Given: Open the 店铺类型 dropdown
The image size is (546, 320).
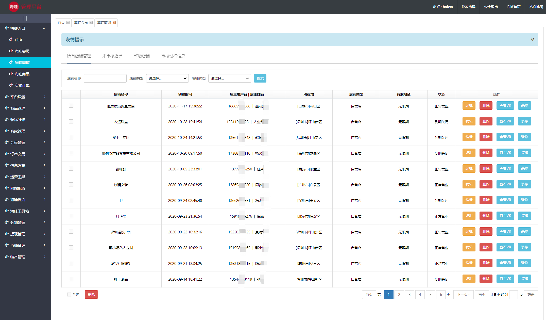Looking at the screenshot, I should [167, 78].
